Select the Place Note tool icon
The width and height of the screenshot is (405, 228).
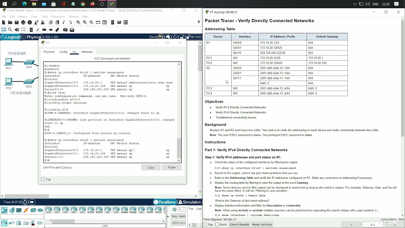[31, 30]
